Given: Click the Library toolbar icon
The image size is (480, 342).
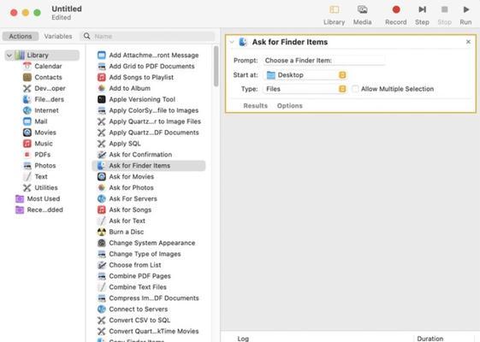Looking at the screenshot, I should pos(334,10).
